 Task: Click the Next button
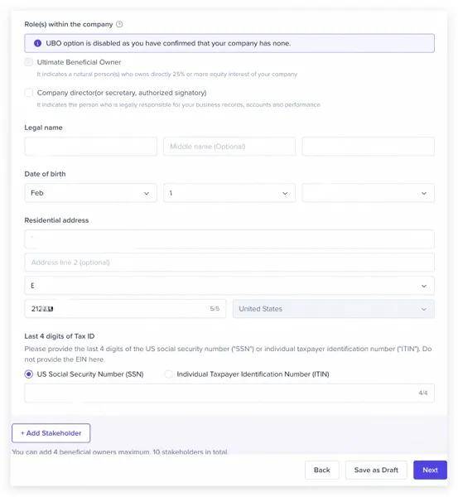click(430, 470)
